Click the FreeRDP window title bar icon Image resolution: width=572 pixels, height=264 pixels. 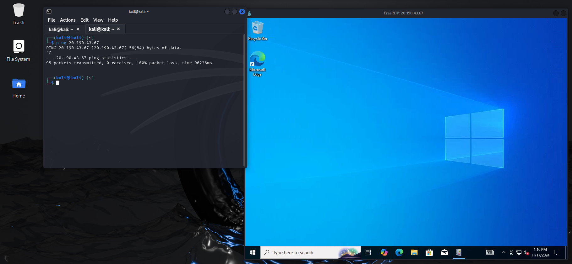point(249,13)
